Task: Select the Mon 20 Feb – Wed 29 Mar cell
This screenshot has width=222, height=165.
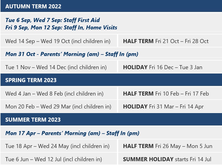Action: point(58,107)
